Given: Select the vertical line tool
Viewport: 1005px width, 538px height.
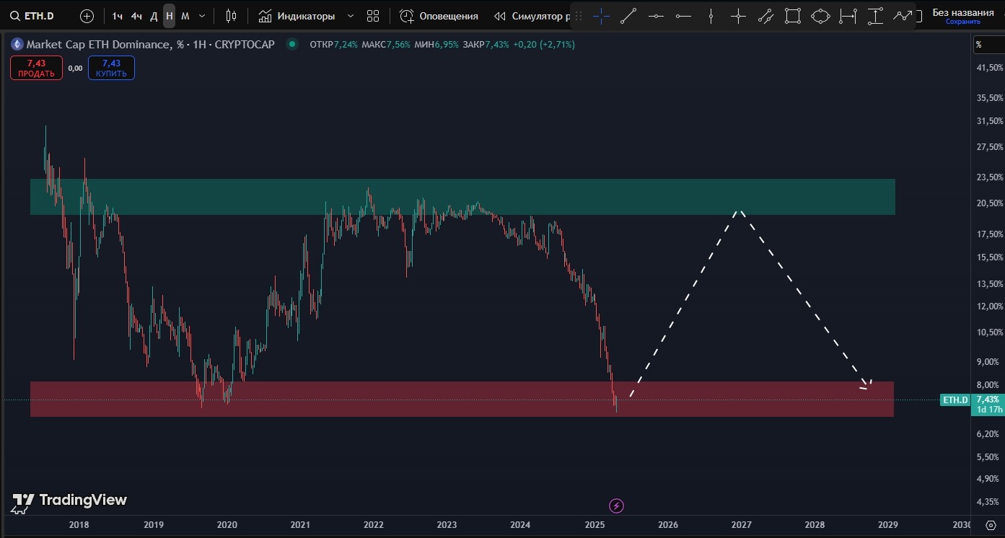Looking at the screenshot, I should coord(711,16).
